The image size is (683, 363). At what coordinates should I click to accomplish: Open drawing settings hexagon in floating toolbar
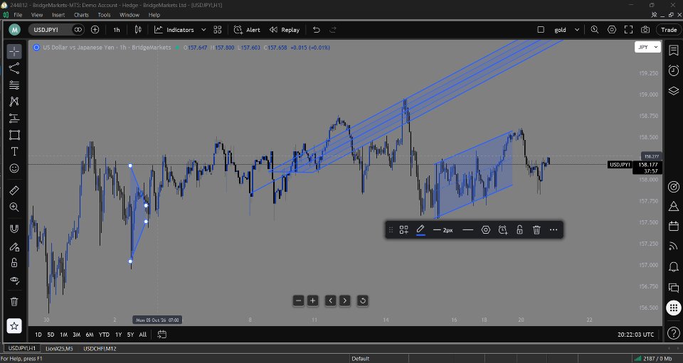point(486,230)
